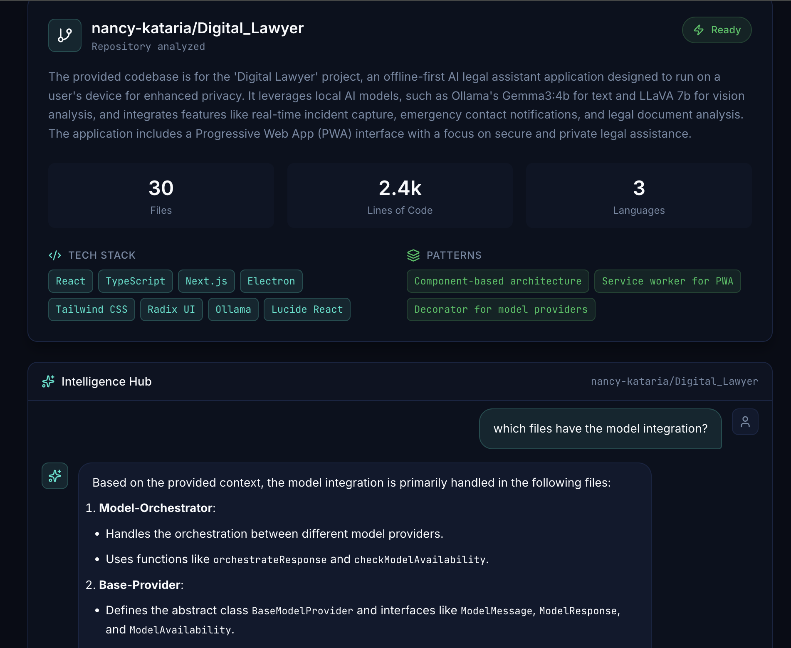Click the Tailwind CSS tag
Viewport: 791px width, 648px height.
point(91,309)
